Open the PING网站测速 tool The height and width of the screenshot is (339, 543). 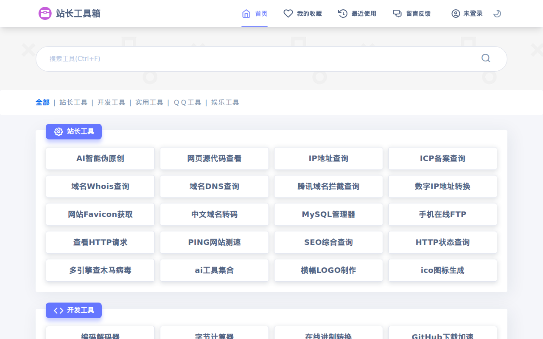(x=214, y=242)
